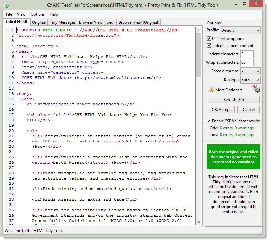Click the 'http://www.w3.org/TR/html4/loose.dtd' line
The image size is (270, 242).
pos(68,36)
